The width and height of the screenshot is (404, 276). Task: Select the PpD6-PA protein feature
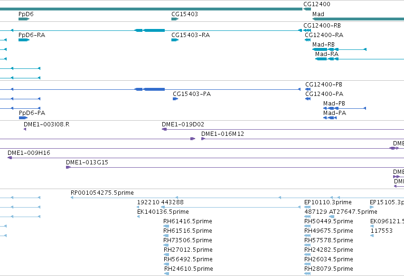23,118
